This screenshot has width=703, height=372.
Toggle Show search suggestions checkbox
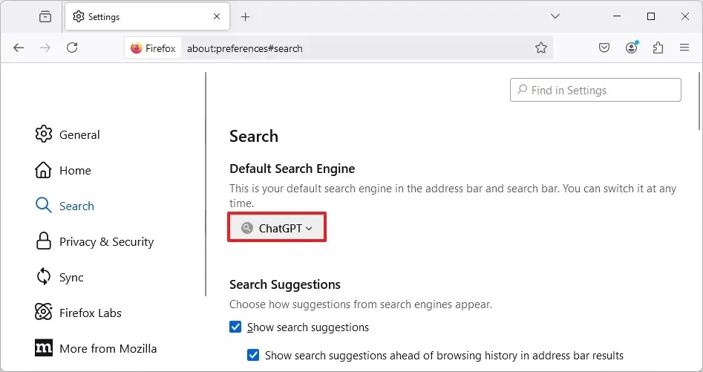tap(235, 327)
